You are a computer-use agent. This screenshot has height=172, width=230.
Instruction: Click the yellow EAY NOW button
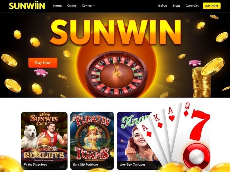212,6
